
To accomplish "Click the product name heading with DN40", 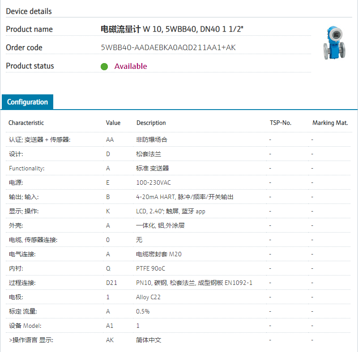I will [172, 30].
